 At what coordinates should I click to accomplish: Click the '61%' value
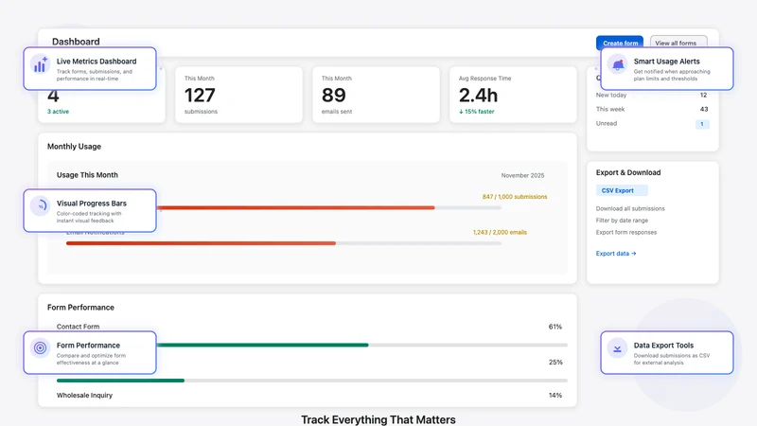click(555, 327)
